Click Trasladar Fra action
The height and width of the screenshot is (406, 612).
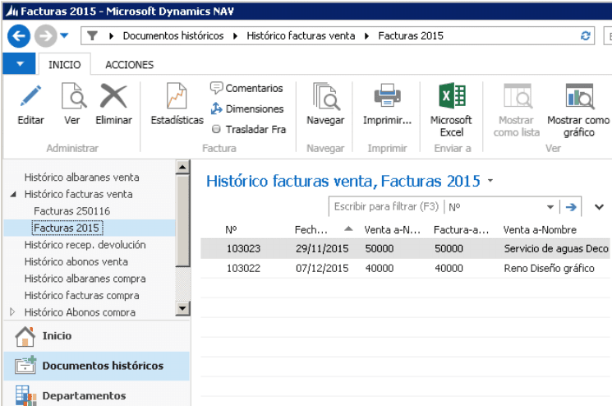(249, 129)
